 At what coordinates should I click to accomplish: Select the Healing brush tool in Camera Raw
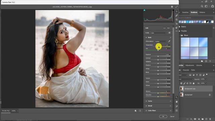pyautogui.click(x=177, y=15)
